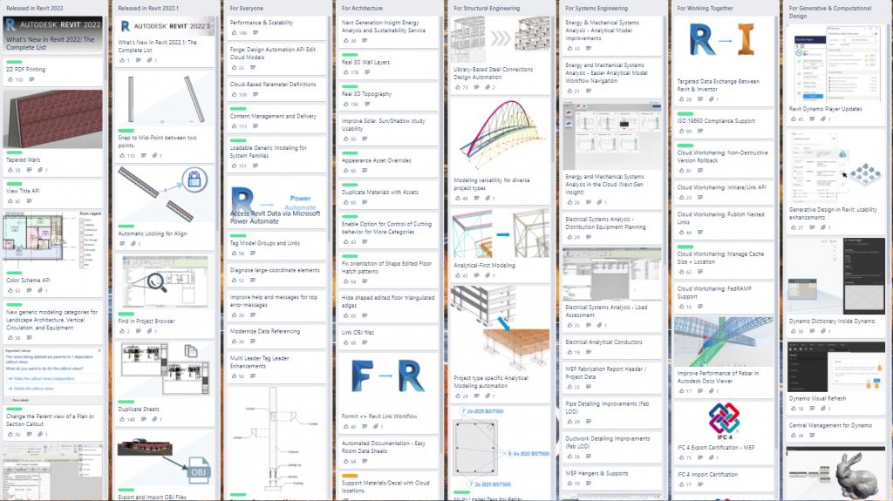
Task: Click vote icon on MEP Hangers & Supports card
Action: click(569, 484)
